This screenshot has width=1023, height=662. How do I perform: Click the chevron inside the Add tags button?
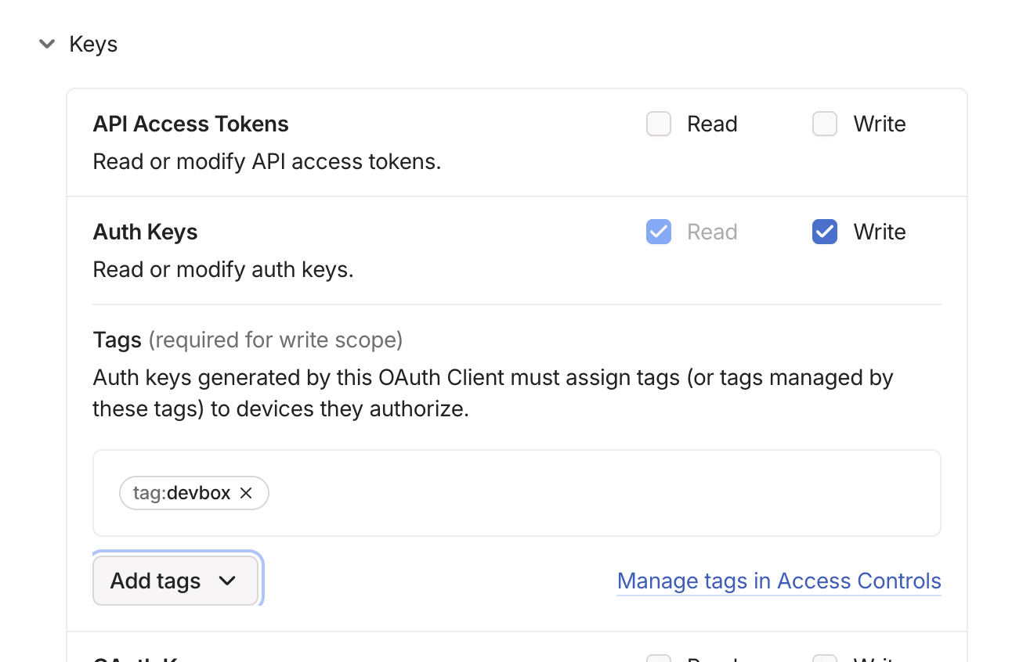pos(229,581)
